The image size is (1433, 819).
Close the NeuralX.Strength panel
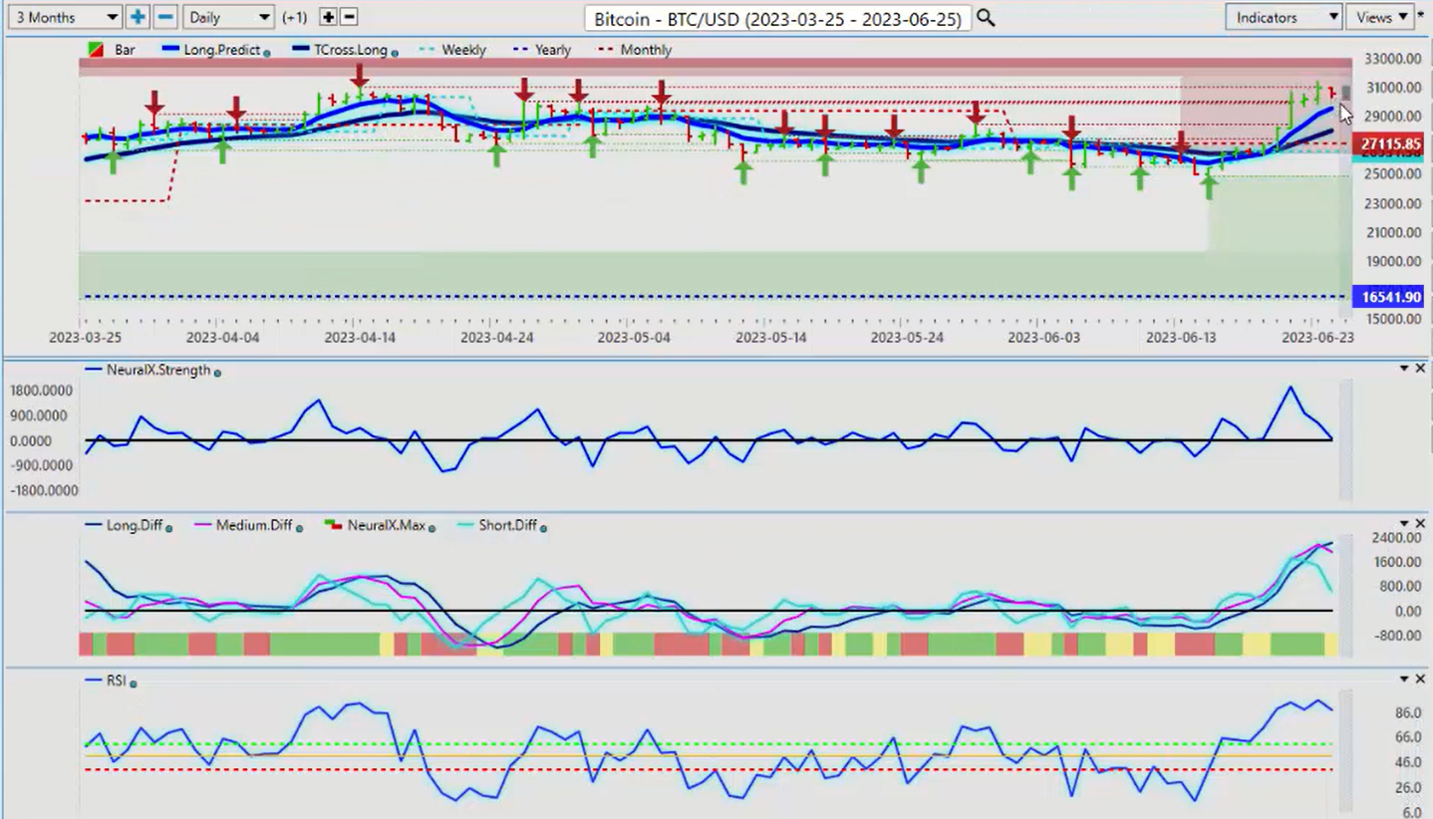click(x=1421, y=369)
